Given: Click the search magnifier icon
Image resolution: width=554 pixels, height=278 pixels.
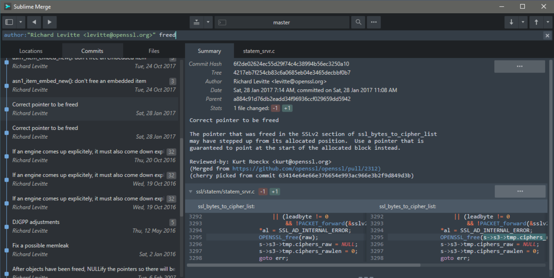Looking at the screenshot, I should point(358,22).
